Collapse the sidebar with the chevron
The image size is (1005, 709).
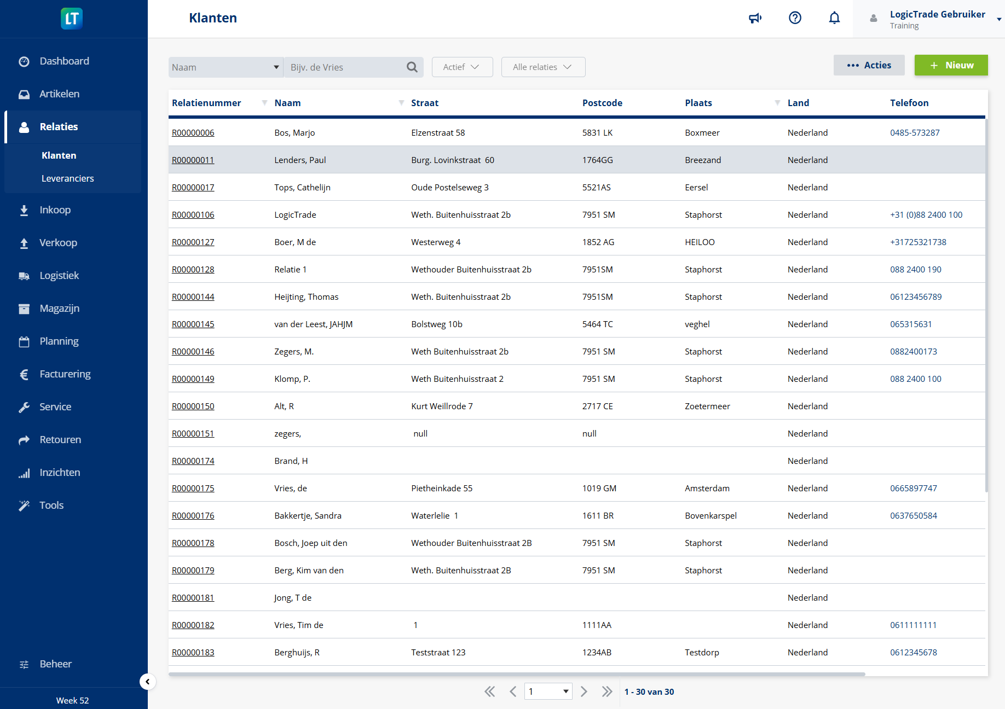(x=147, y=682)
